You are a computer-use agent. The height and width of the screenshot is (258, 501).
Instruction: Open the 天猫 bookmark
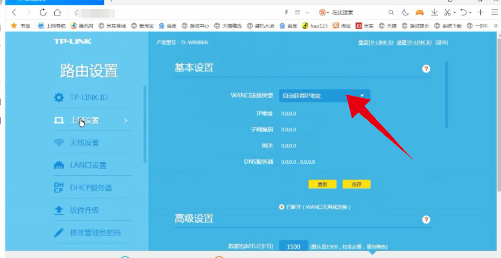(388, 26)
